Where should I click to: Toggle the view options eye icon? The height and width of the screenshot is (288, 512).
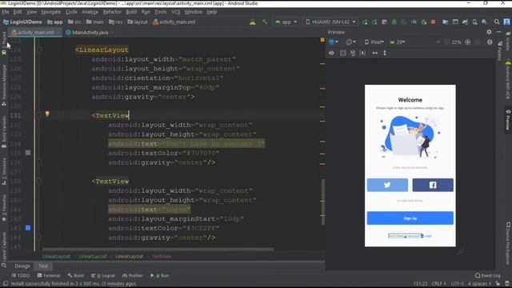331,53
